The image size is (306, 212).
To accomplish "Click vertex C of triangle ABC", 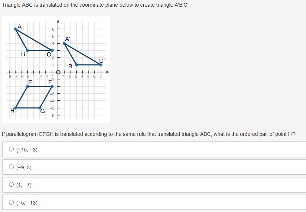I will [x=52, y=50].
